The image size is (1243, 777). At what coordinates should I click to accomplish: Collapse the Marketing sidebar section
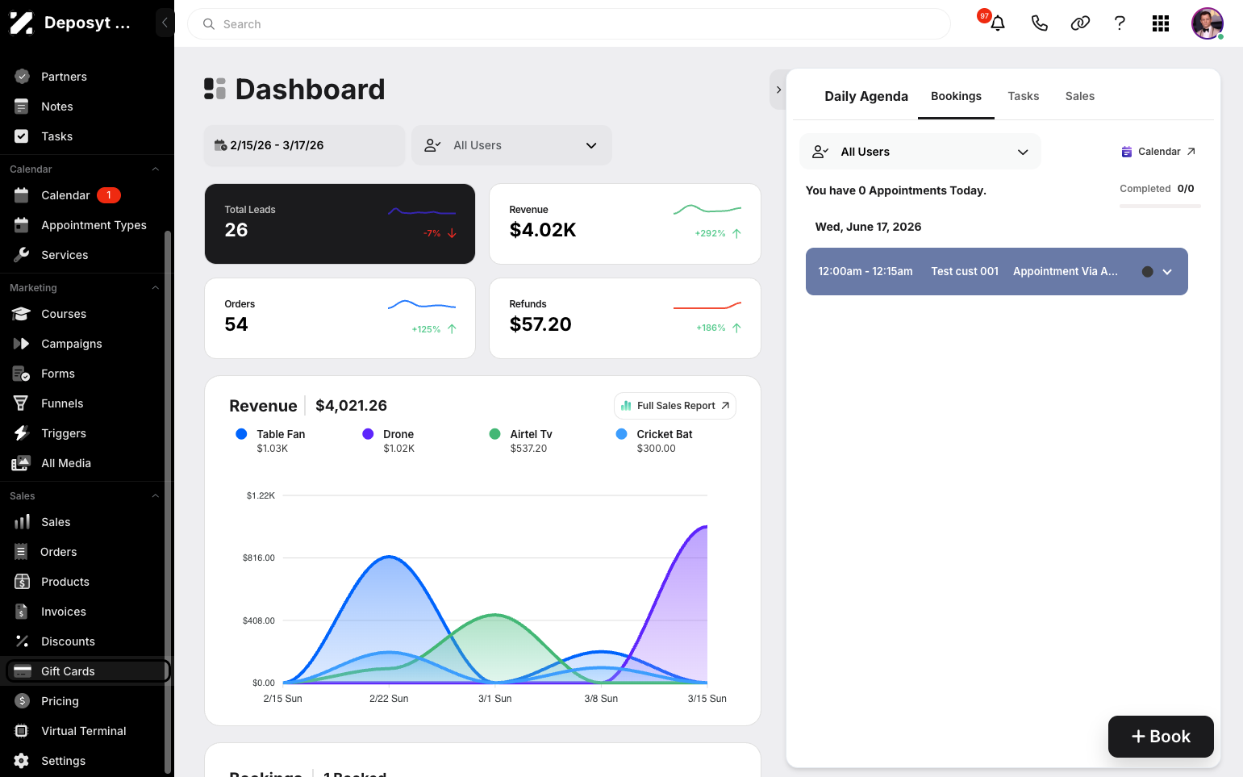(156, 288)
